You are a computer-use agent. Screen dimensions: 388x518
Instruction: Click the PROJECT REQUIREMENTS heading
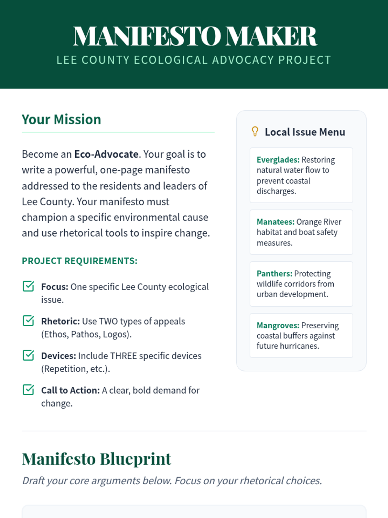[80, 261]
